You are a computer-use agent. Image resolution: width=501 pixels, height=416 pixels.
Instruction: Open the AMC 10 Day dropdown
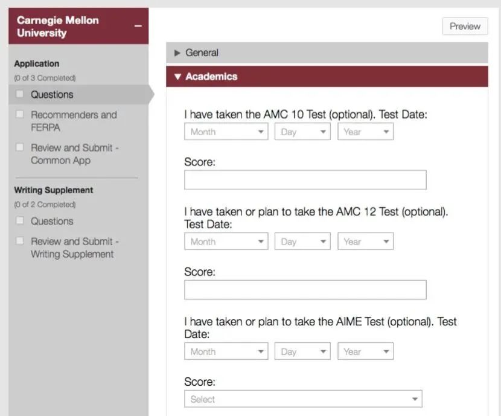pyautogui.click(x=302, y=132)
